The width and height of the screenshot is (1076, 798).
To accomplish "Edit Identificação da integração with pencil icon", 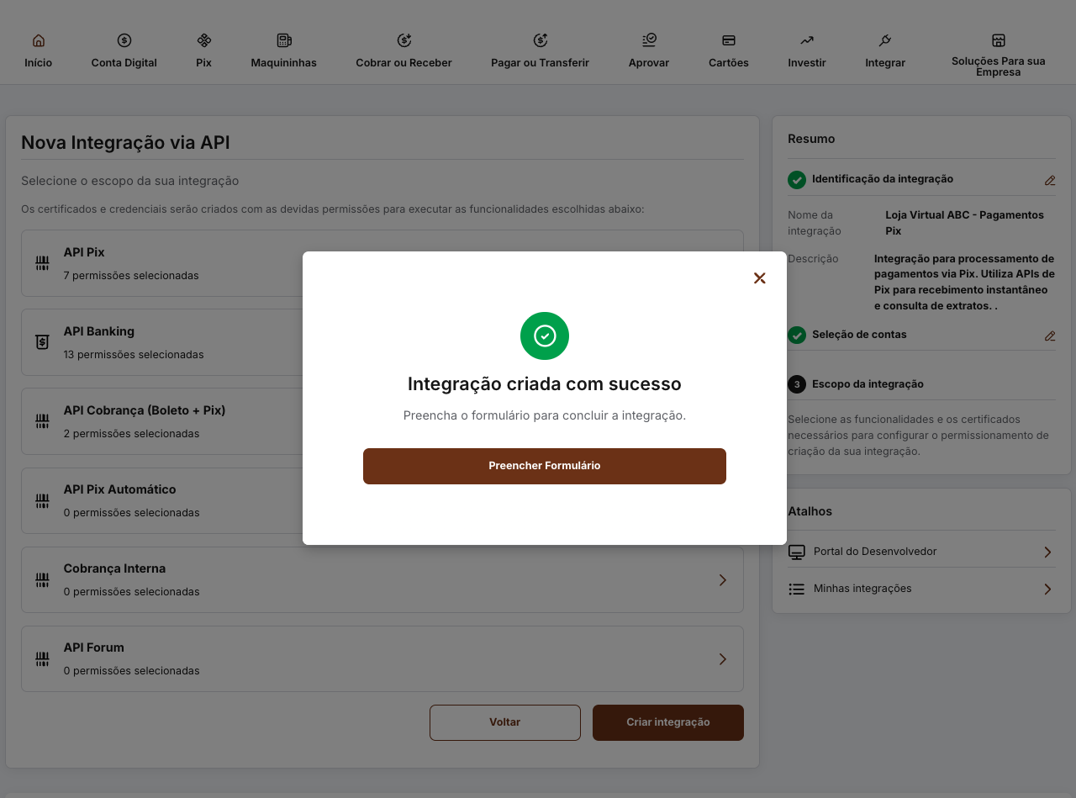I will pyautogui.click(x=1049, y=180).
